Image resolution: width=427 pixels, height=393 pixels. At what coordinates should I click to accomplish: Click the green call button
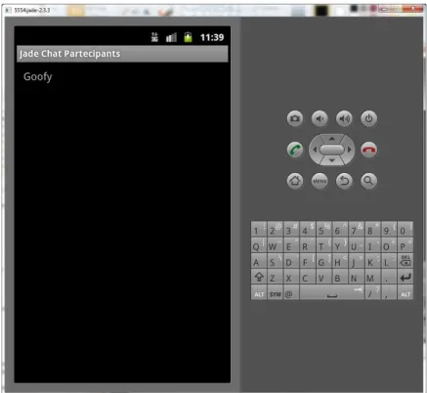[295, 150]
